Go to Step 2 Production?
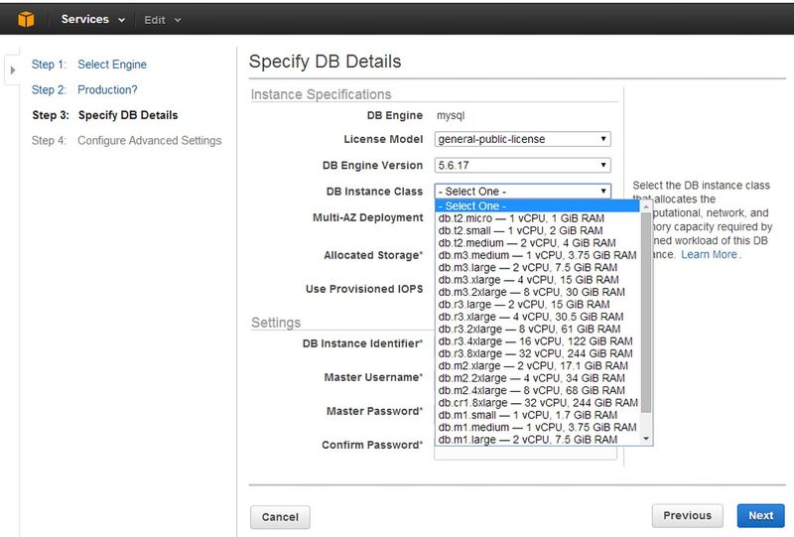 (x=107, y=89)
